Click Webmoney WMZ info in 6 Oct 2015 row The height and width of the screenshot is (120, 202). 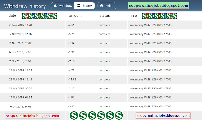coord(151,106)
